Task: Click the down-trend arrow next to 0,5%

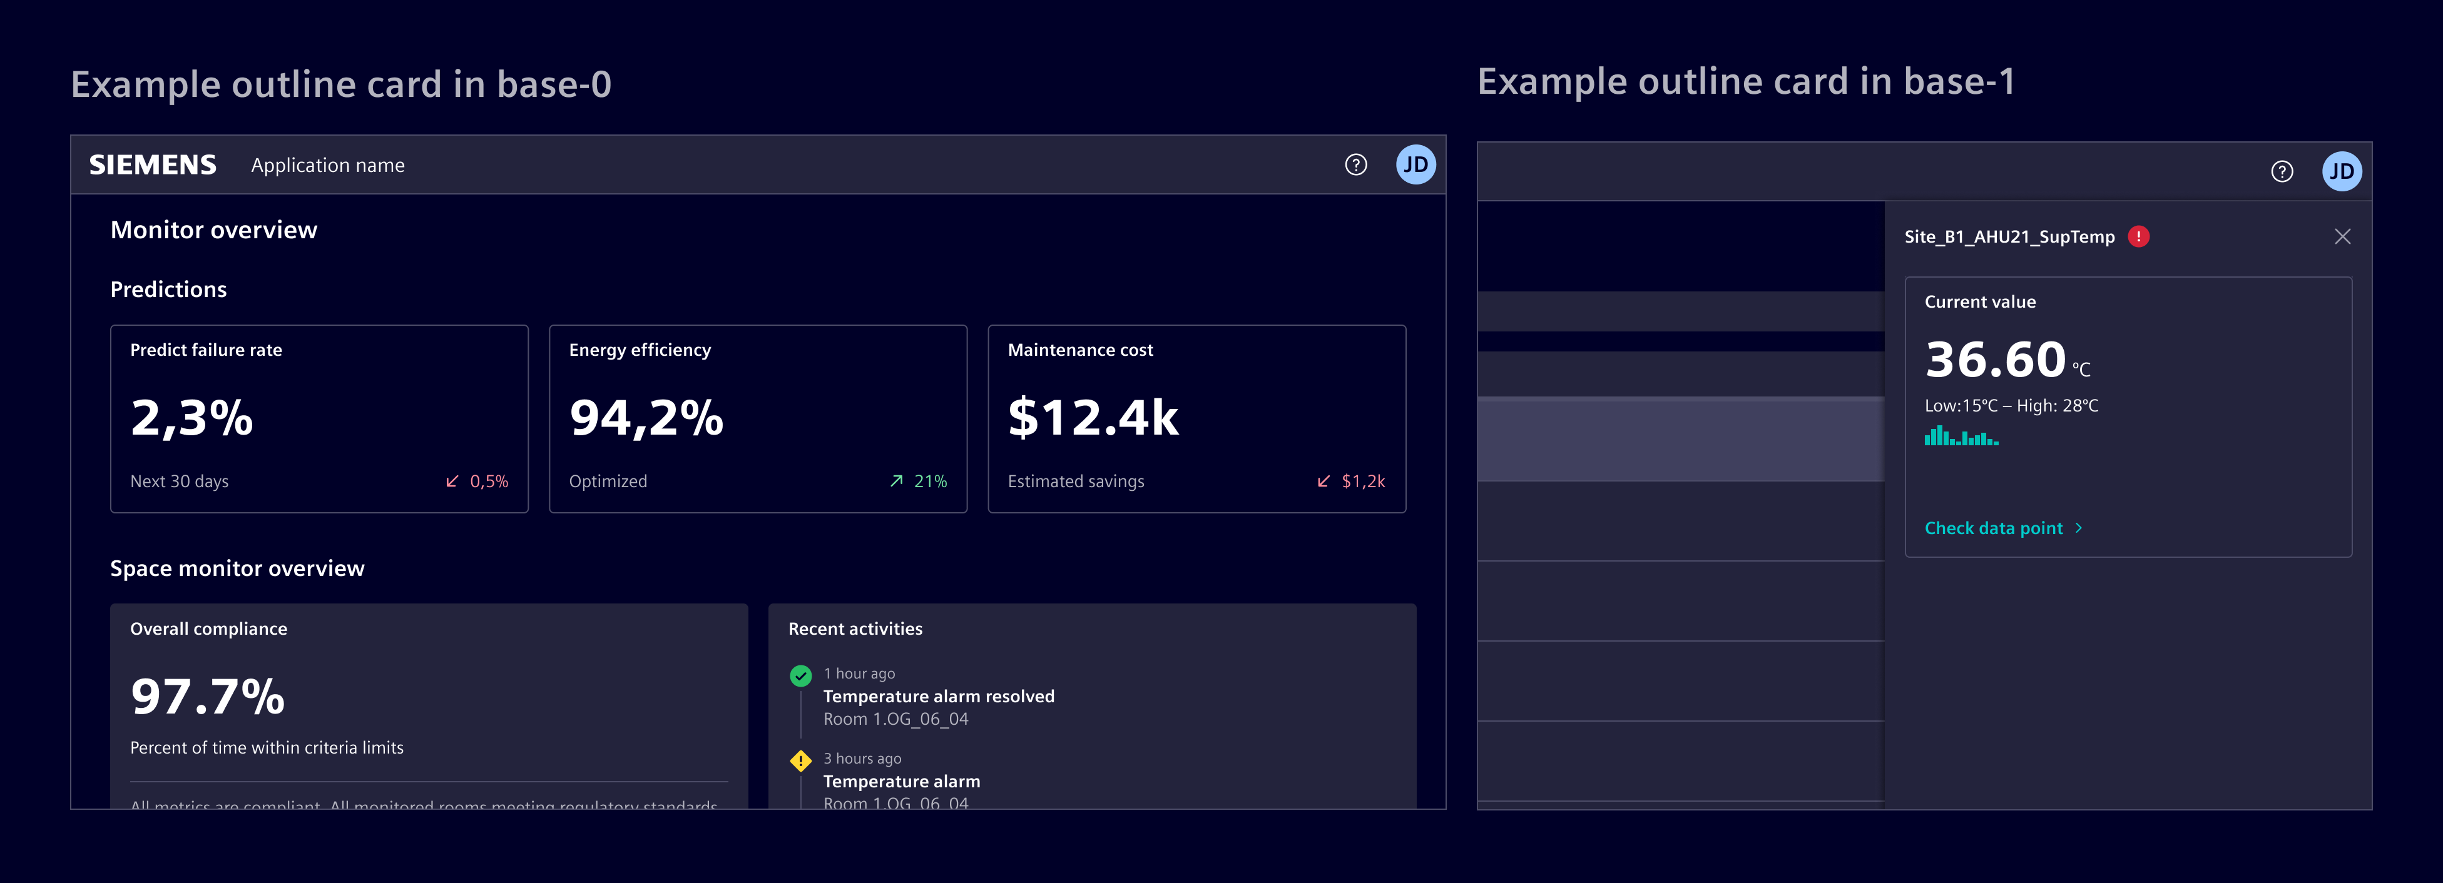Action: [x=452, y=482]
